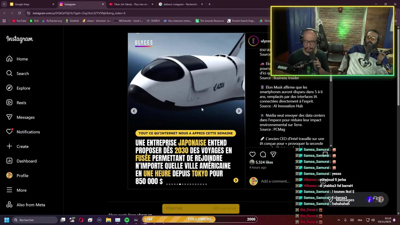Open Getalink bookmark

coord(72,21)
